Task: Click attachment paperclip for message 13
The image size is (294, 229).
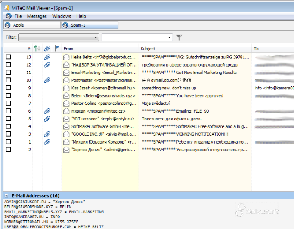Action: (x=47, y=57)
